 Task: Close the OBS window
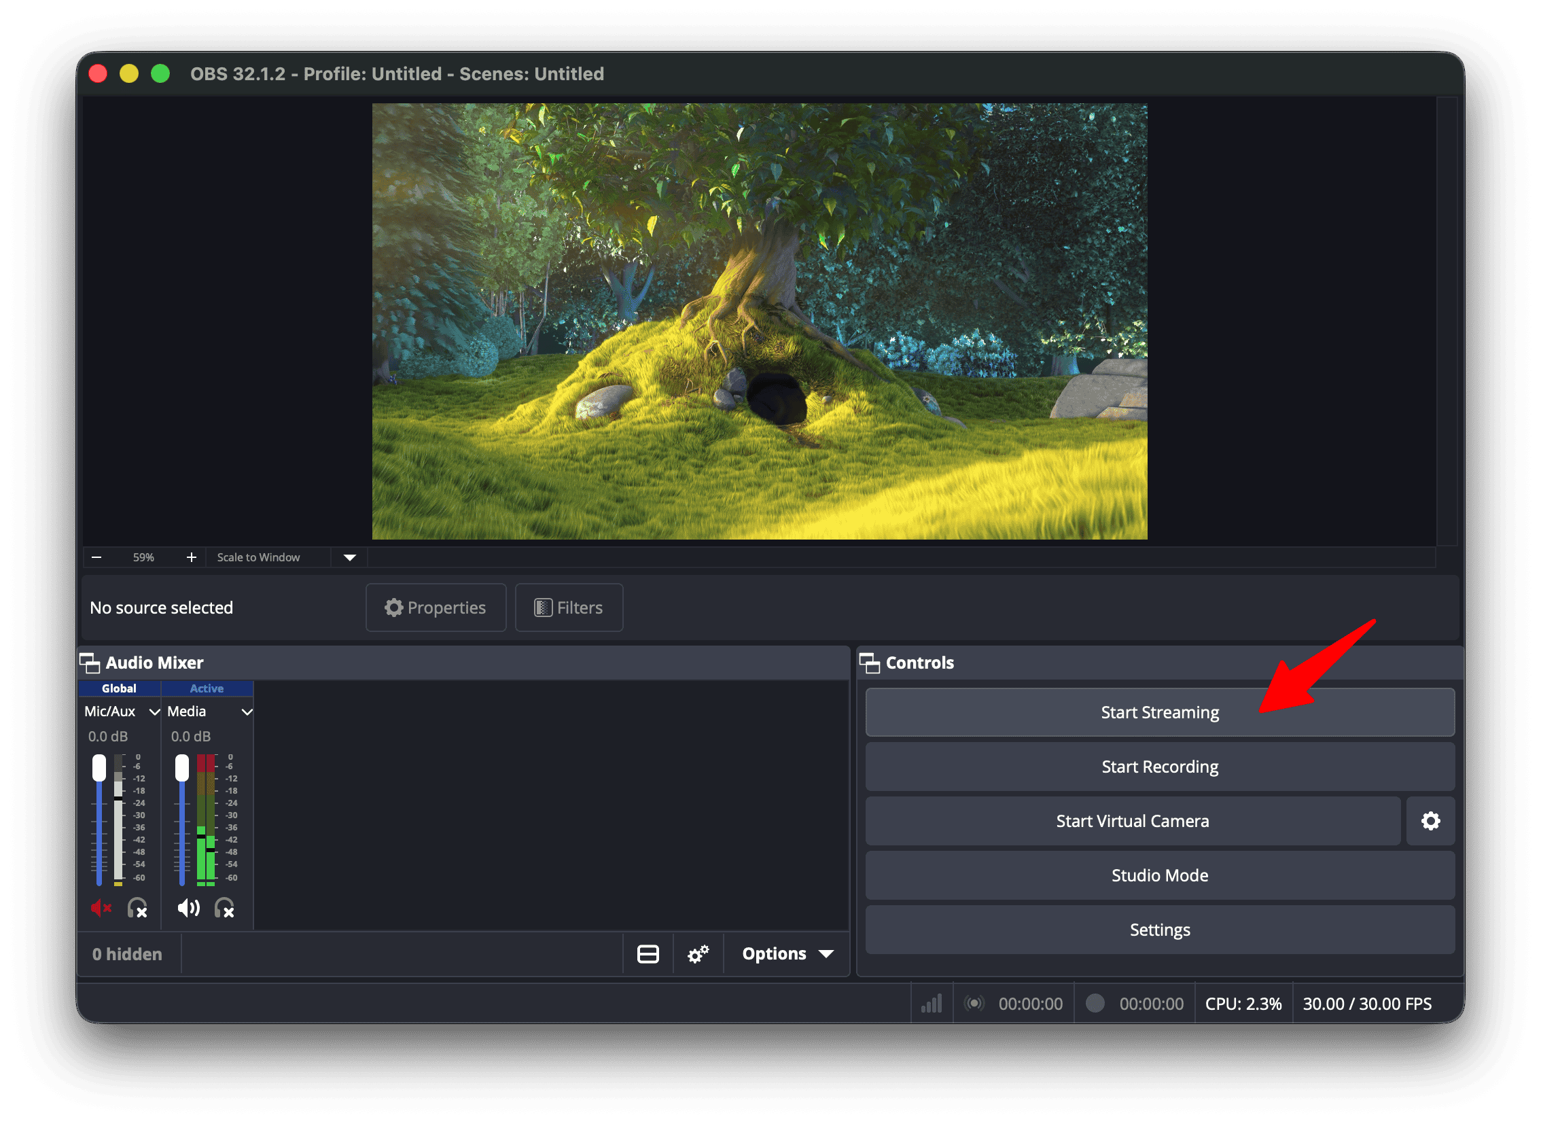98,73
